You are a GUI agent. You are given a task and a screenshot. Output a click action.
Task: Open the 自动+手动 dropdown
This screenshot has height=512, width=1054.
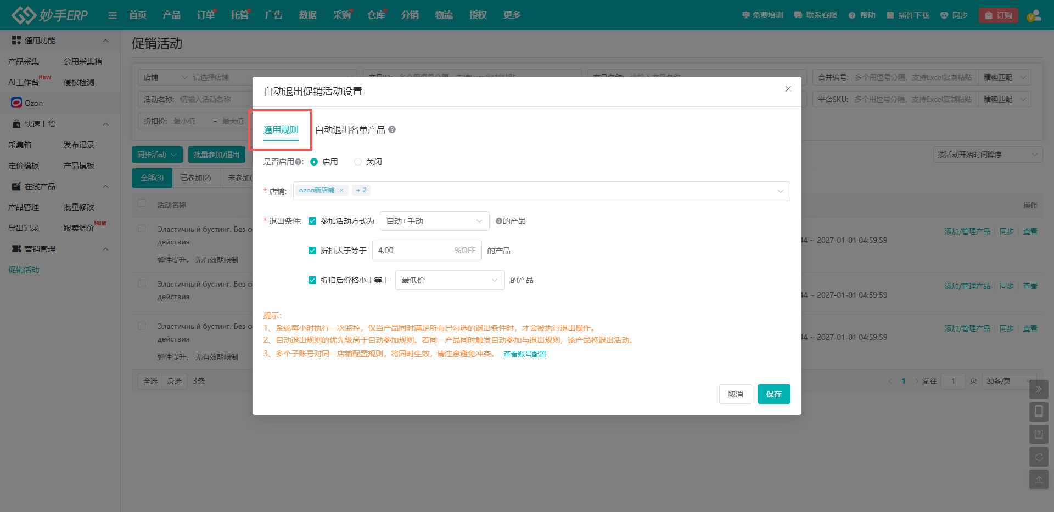[x=434, y=221]
